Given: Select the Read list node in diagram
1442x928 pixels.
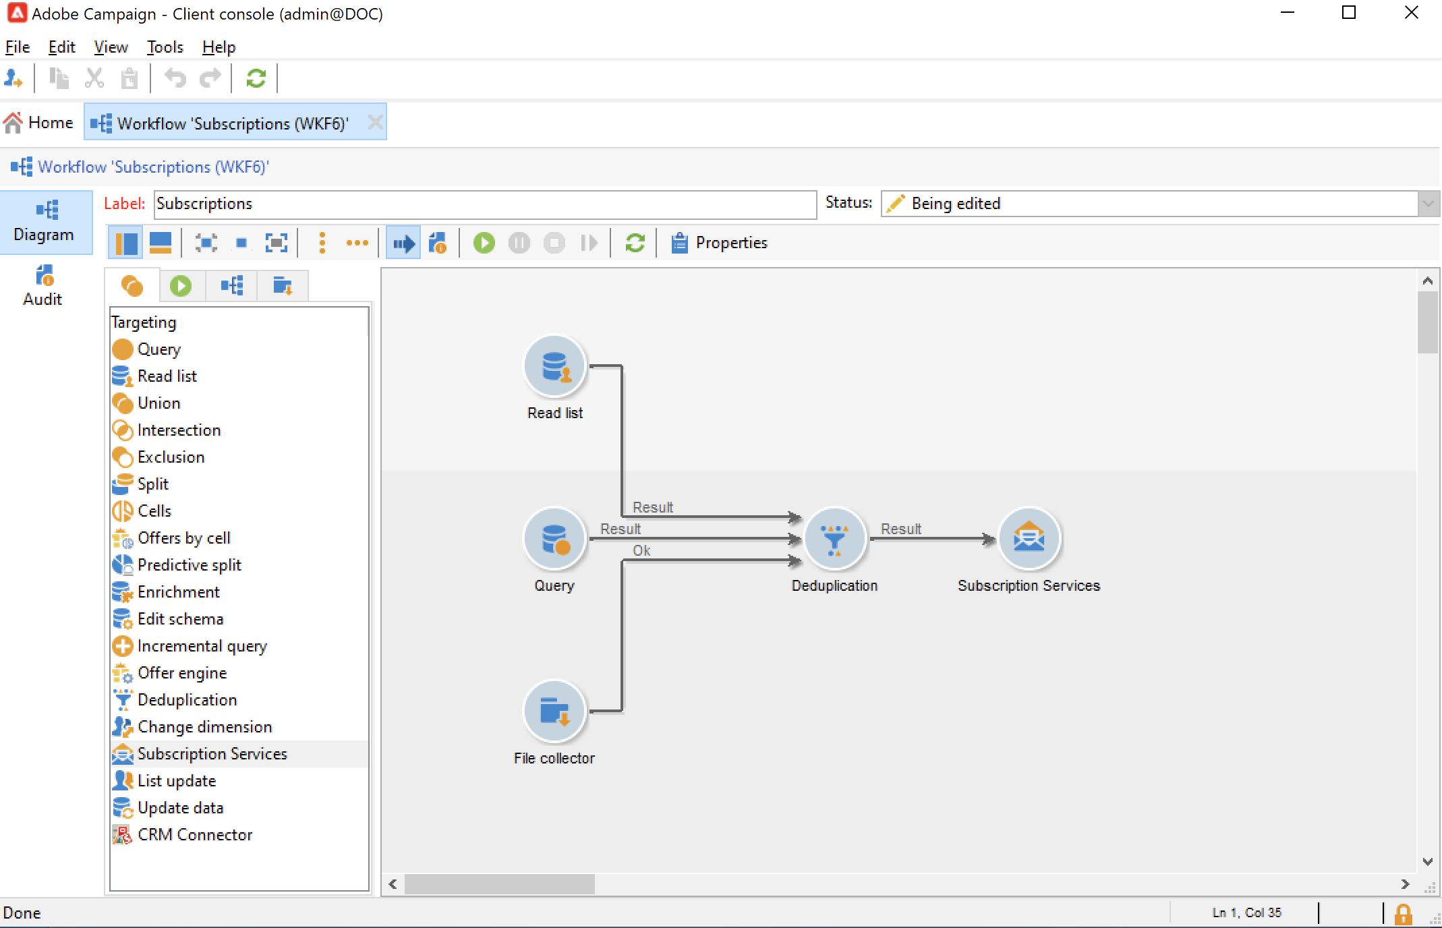Looking at the screenshot, I should [554, 366].
